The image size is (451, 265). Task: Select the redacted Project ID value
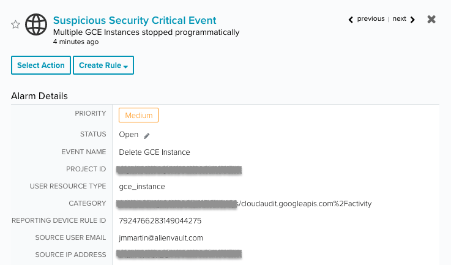click(179, 170)
